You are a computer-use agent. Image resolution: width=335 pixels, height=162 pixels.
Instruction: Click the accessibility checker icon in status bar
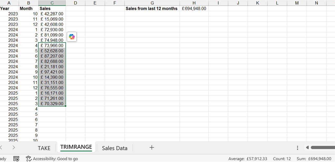pos(29,159)
